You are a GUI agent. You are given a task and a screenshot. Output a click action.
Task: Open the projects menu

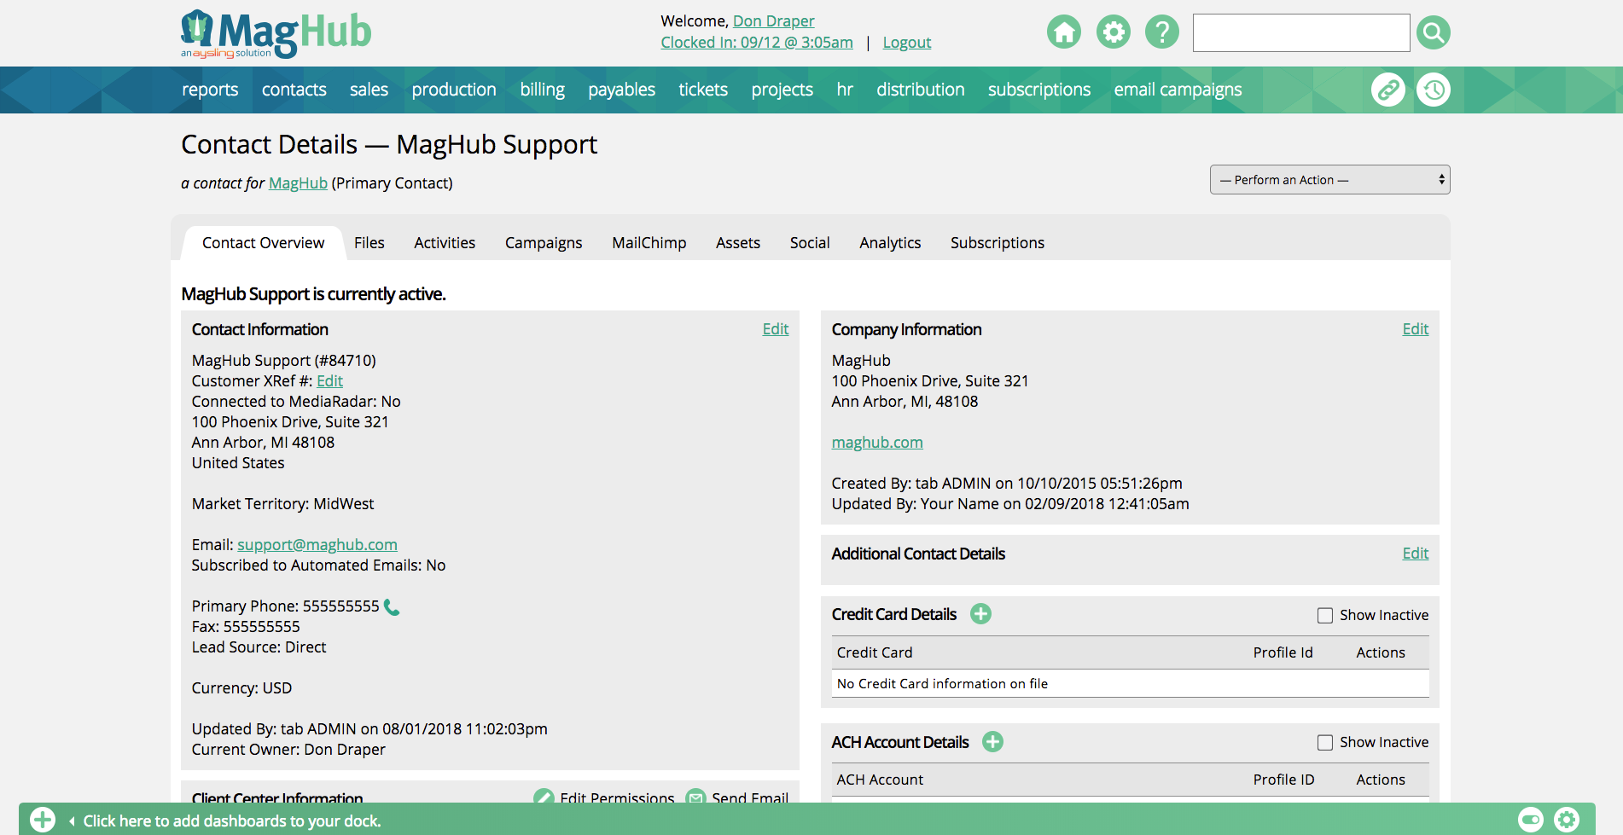pos(782,90)
